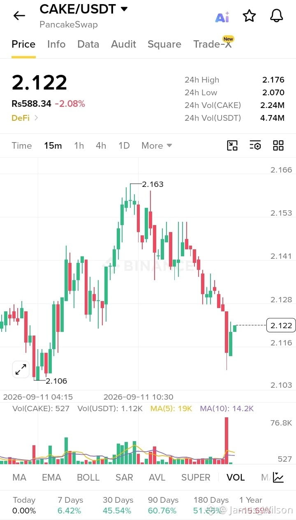Select the 1h timeframe

click(x=79, y=145)
